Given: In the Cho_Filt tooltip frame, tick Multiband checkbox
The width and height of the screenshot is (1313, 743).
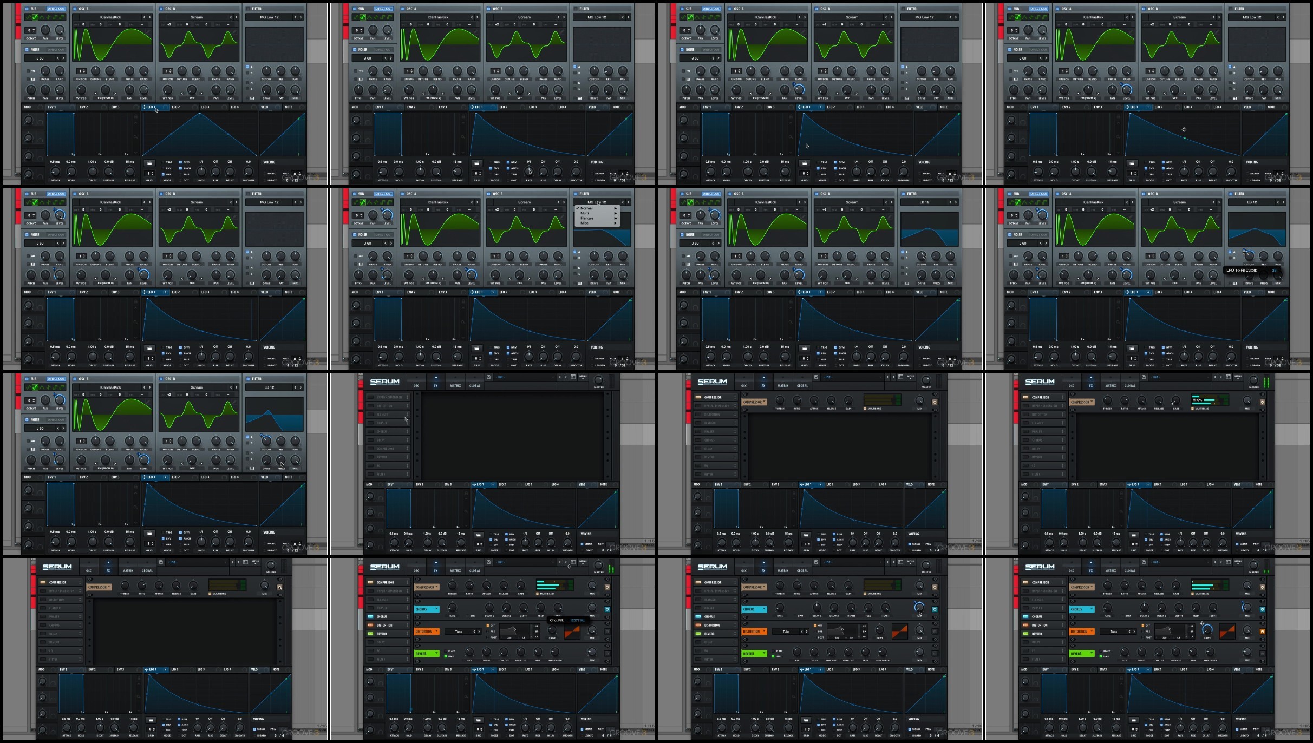Looking at the screenshot, I should [537, 594].
